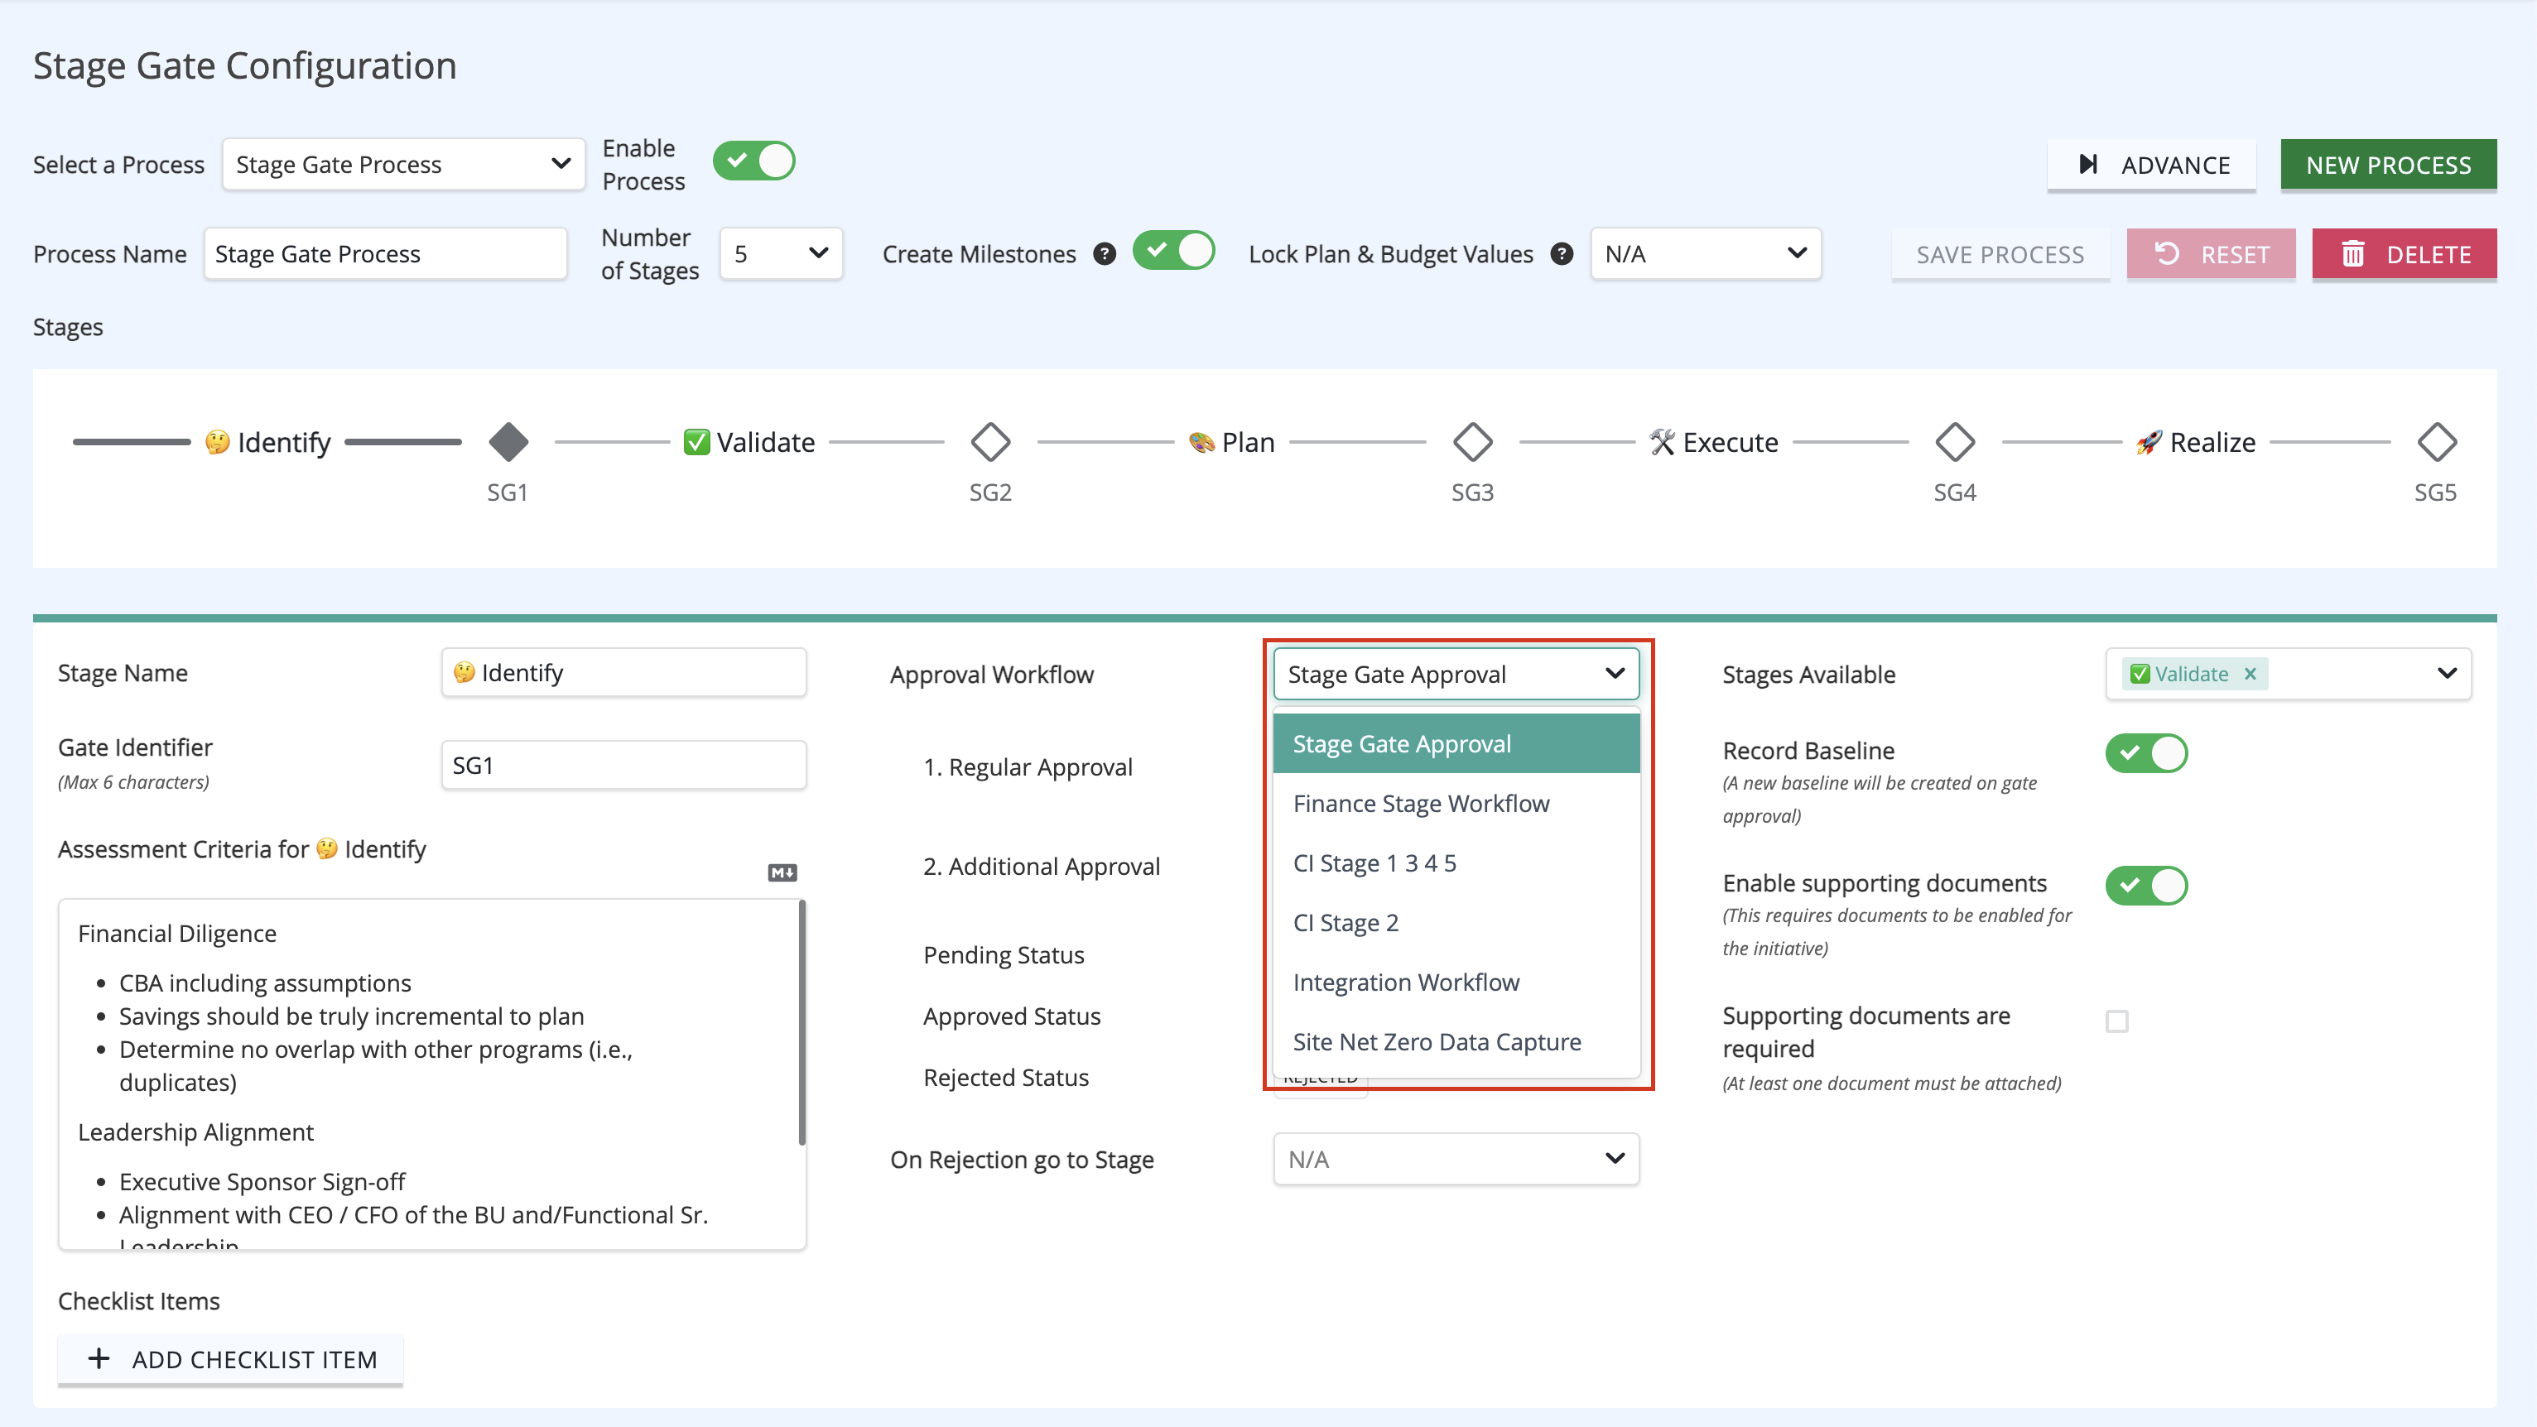Click the NEW PROCESS button

2390,165
